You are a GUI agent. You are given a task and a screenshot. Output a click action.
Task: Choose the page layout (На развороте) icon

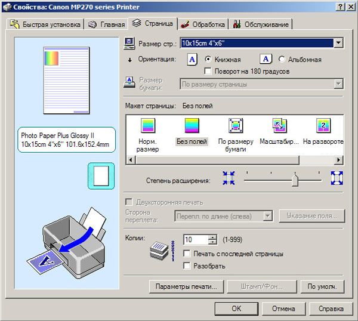323,125
